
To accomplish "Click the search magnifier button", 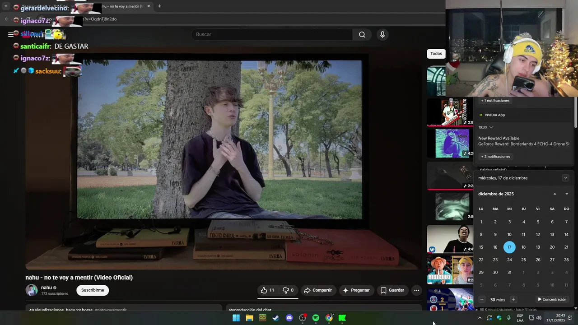I will coord(362,35).
